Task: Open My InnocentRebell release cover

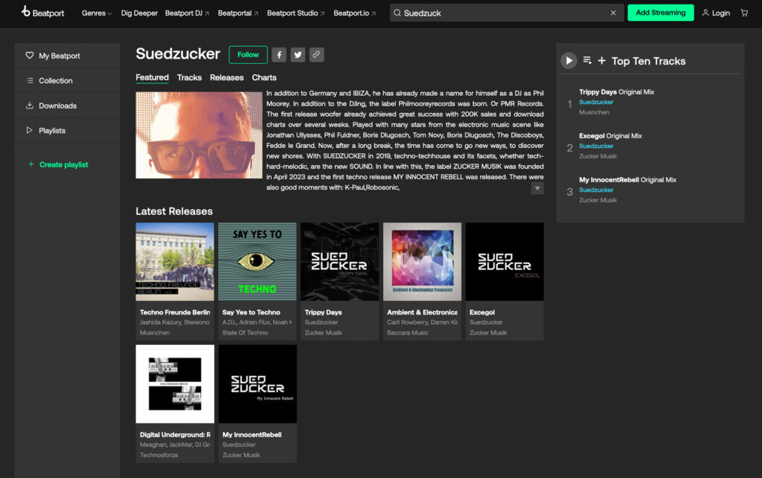Action: click(x=257, y=384)
